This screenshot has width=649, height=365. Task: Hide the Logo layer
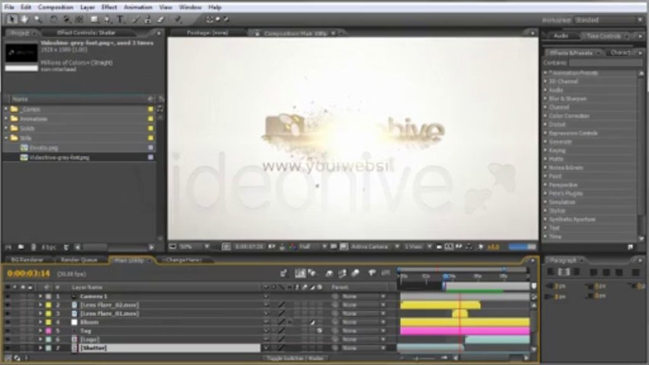tap(7, 339)
